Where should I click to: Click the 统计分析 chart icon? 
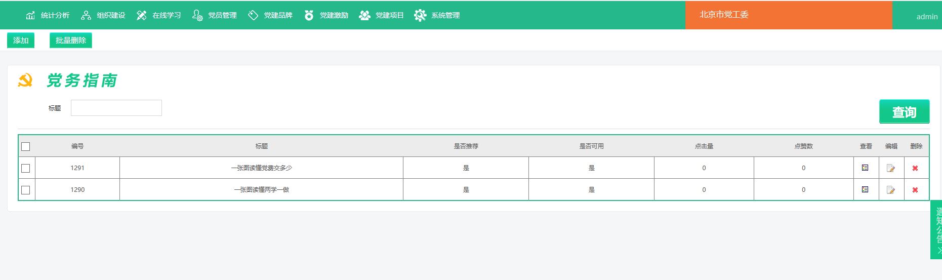coord(30,15)
